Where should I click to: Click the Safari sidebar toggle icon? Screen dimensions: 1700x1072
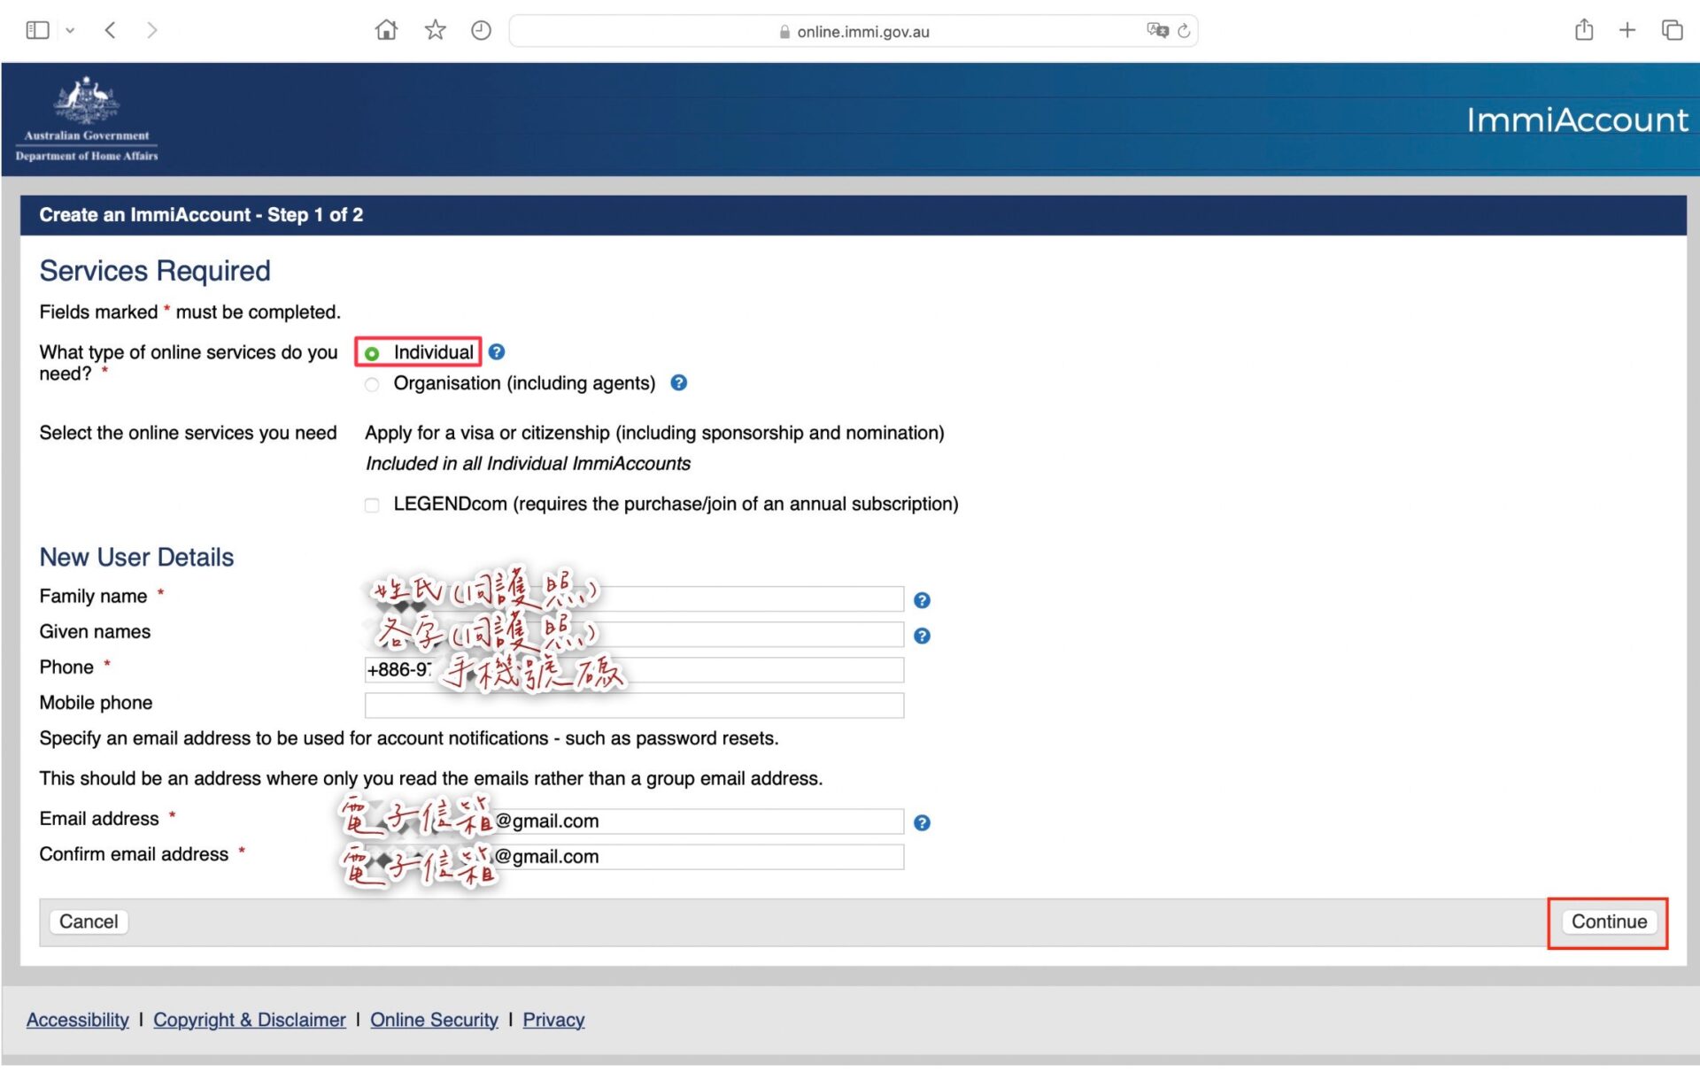tap(37, 30)
